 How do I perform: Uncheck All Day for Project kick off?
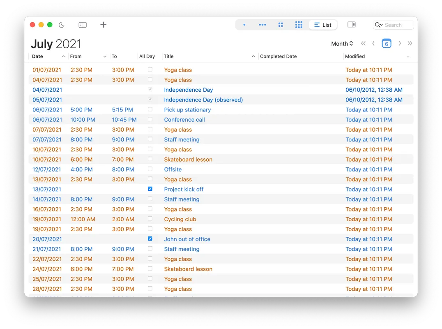pos(150,189)
